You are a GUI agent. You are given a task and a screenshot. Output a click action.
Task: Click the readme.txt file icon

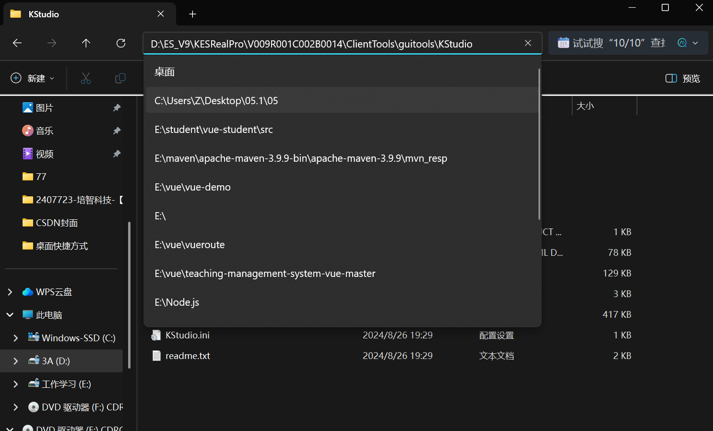[156, 356]
